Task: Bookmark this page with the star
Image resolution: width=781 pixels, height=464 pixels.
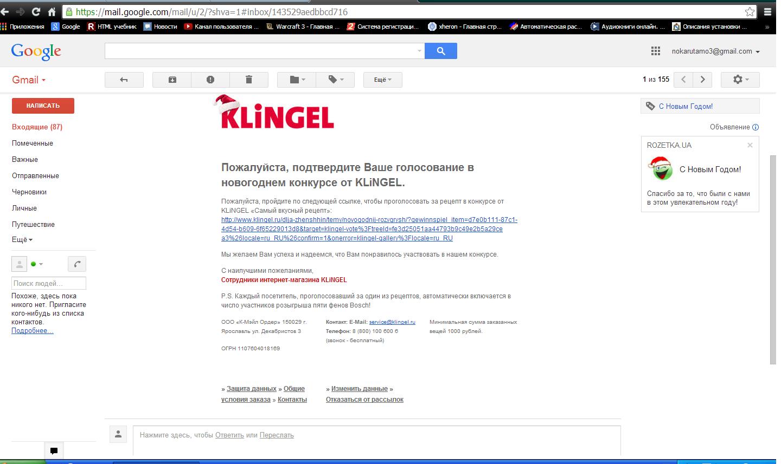Action: 750,11
